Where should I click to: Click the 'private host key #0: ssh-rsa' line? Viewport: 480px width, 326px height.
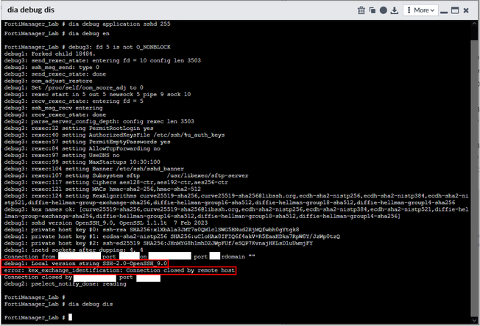point(152,230)
